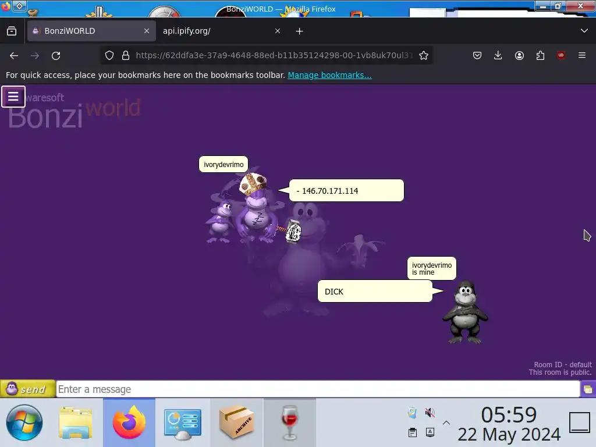This screenshot has height=447, width=596.
Task: Click the clock showing 05:59
Action: pyautogui.click(x=509, y=414)
